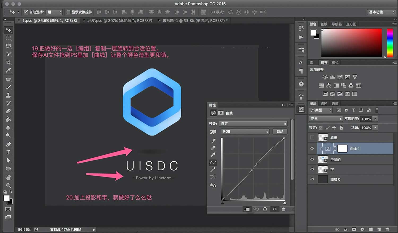Open the RGB channel dropdown

245,131
